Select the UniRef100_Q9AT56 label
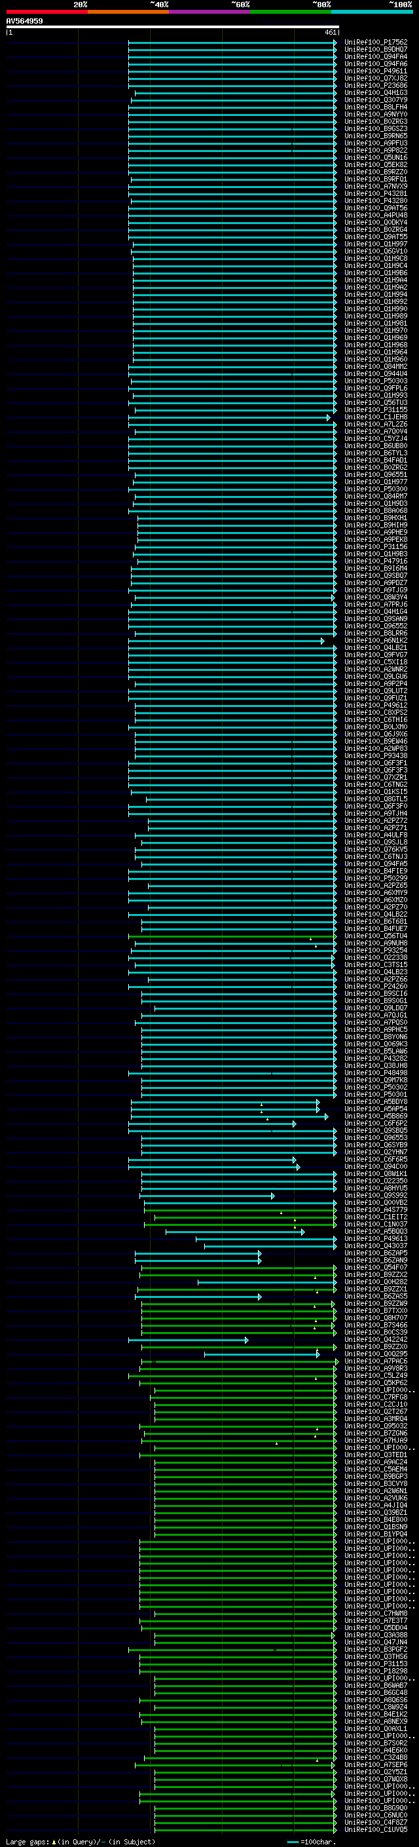Screen dimensions: 419x1847 [x=375, y=208]
